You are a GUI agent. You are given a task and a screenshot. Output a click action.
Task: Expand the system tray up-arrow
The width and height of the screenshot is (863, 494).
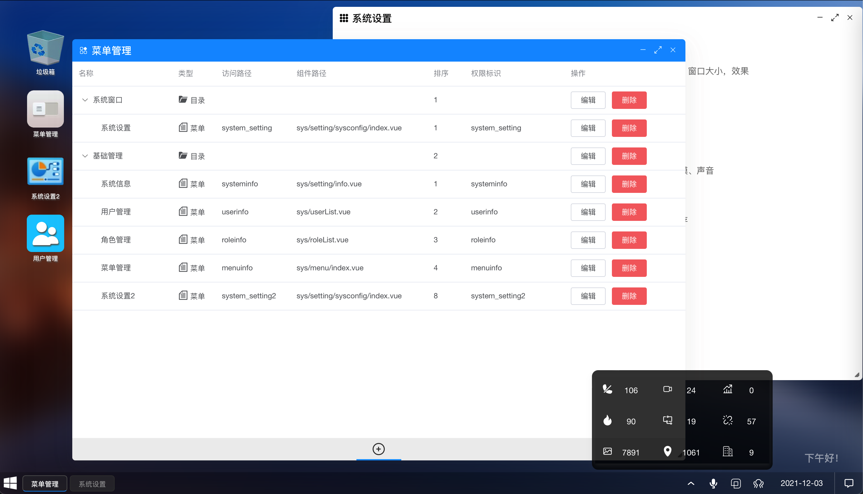click(691, 483)
